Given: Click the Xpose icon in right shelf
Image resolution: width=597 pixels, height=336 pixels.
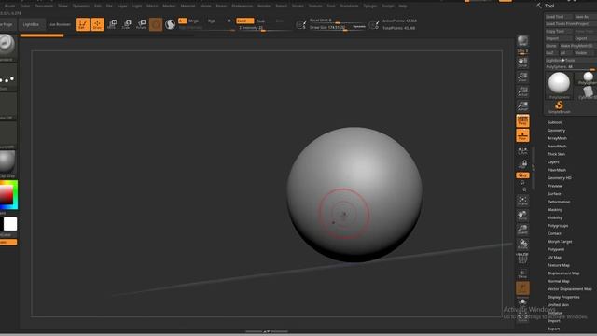Looking at the screenshot, I should (x=522, y=317).
